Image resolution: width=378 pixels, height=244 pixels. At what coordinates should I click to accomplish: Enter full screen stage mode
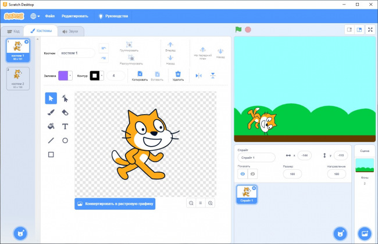click(370, 30)
